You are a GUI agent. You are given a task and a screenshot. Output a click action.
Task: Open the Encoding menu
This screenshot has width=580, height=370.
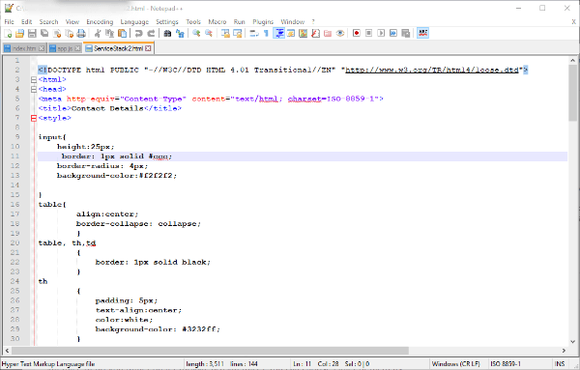click(x=100, y=22)
